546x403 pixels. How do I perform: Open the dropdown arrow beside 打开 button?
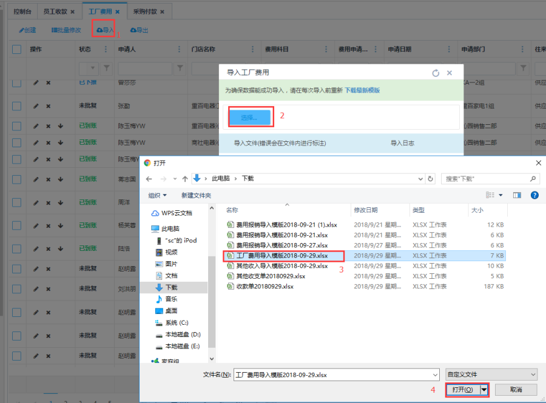point(484,390)
